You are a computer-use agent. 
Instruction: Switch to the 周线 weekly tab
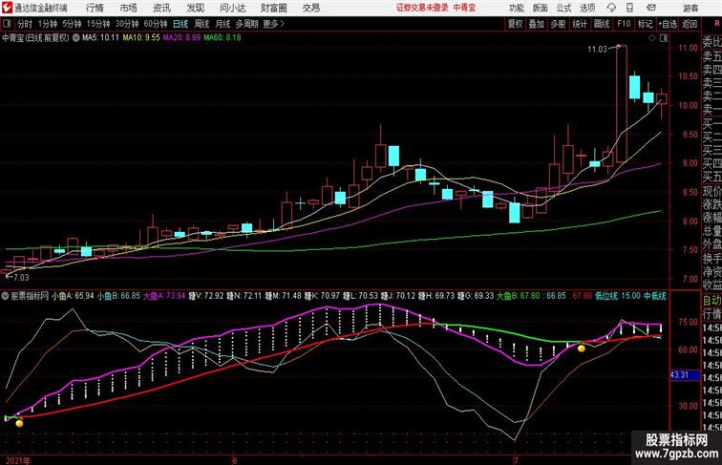202,24
